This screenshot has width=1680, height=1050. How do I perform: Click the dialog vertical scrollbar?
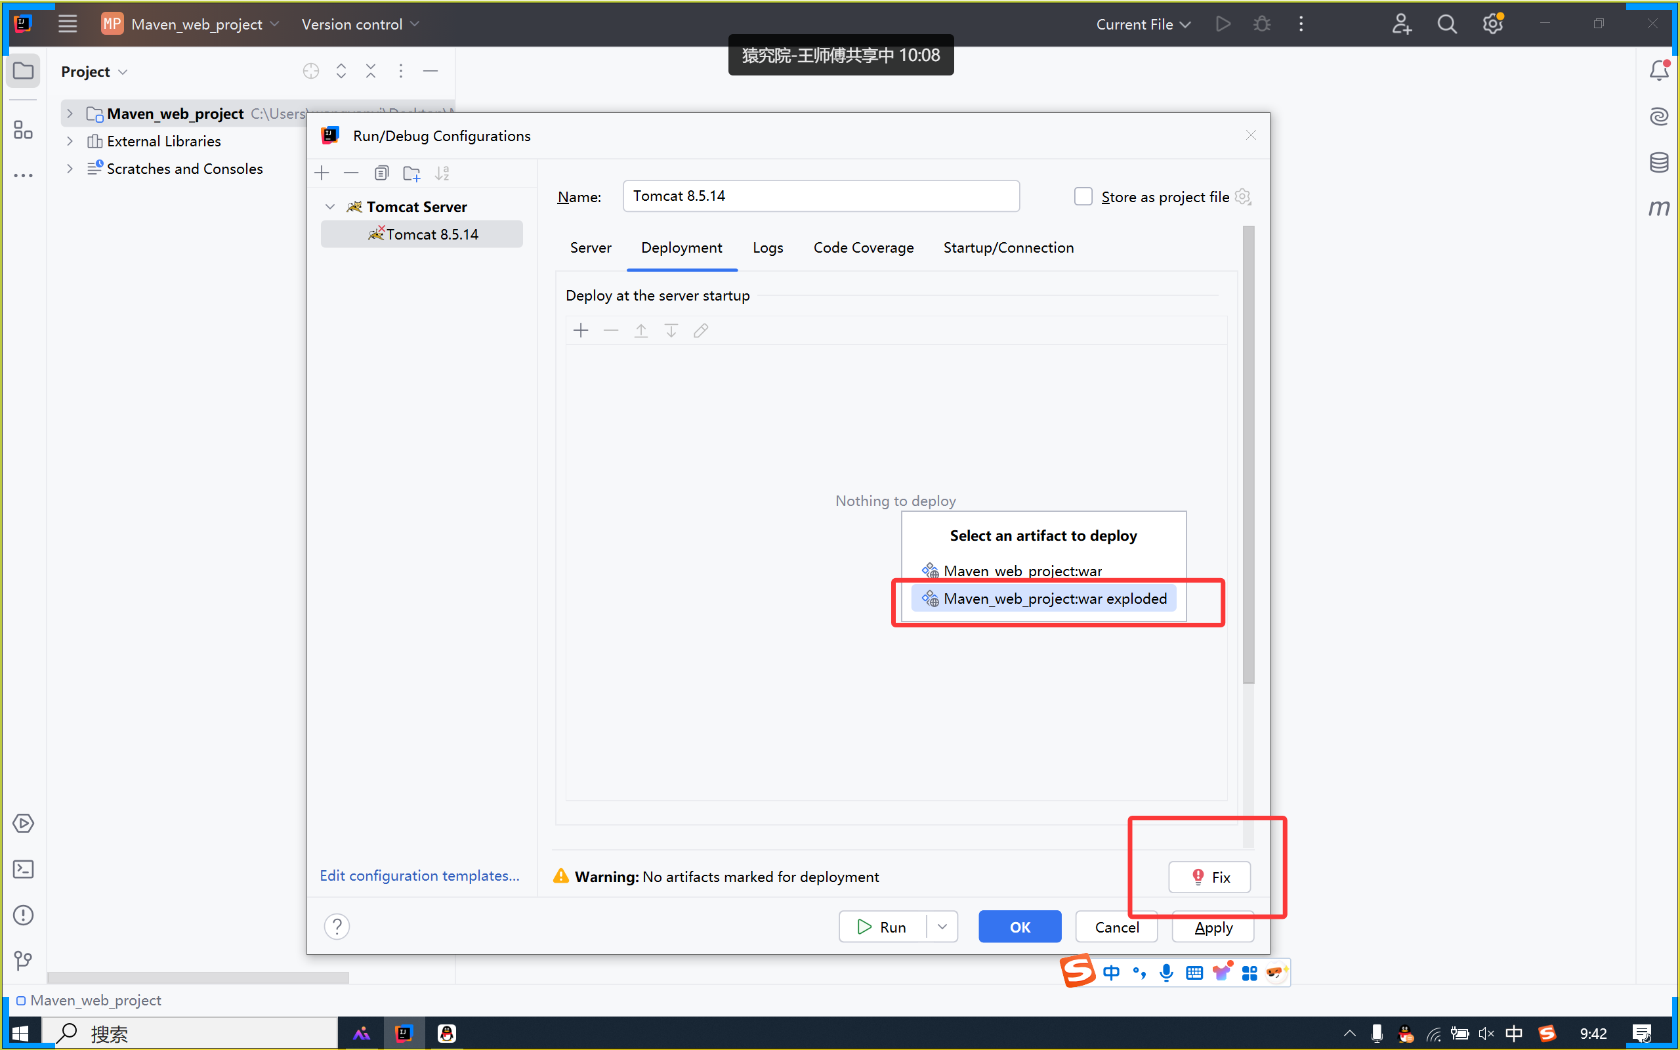[x=1248, y=455]
